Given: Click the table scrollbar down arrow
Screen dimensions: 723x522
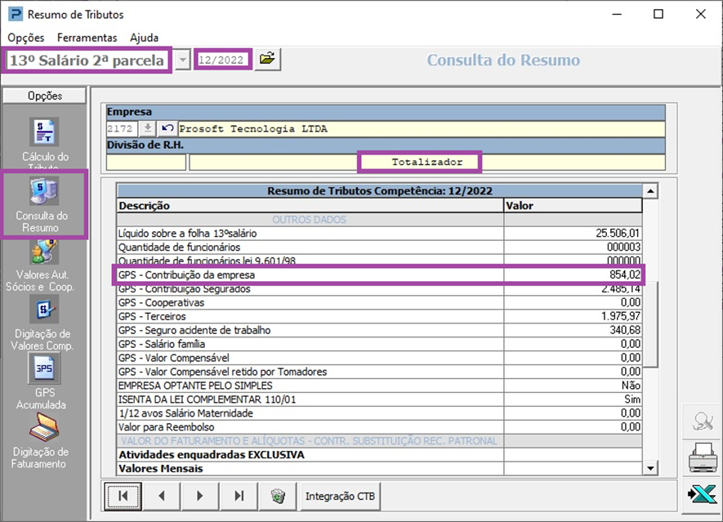Looking at the screenshot, I should (650, 468).
